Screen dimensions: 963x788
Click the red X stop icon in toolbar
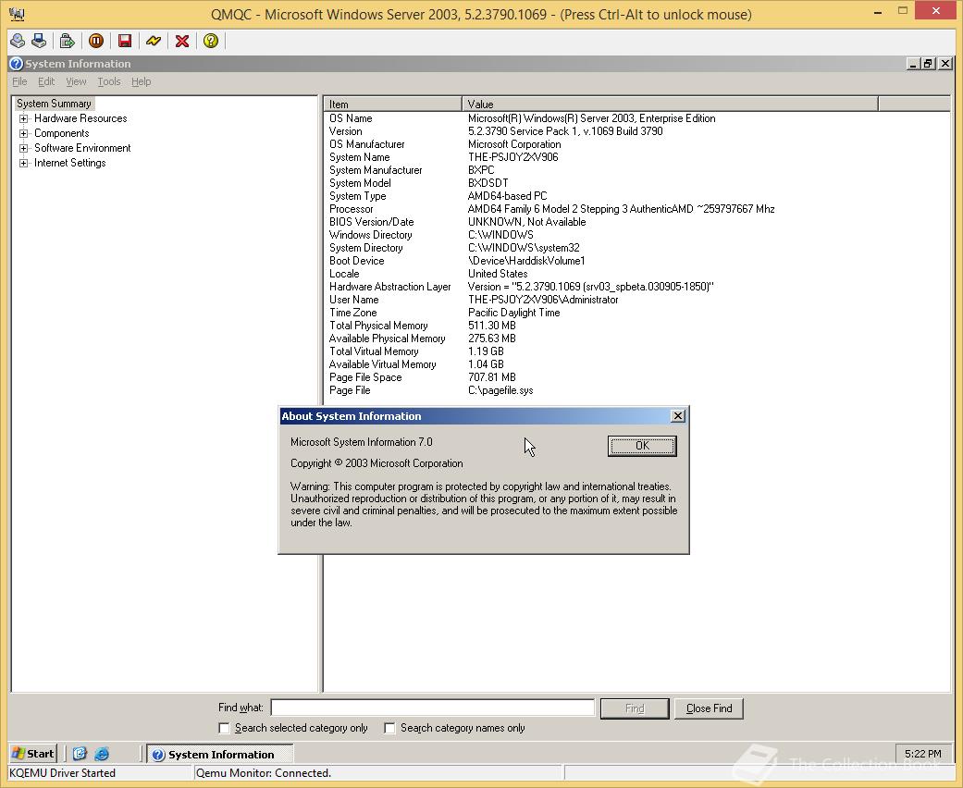click(182, 41)
